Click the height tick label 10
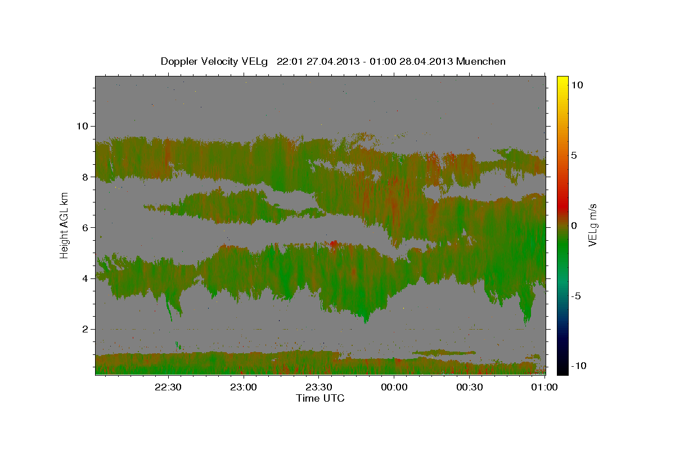This screenshot has width=675, height=450. (82, 126)
